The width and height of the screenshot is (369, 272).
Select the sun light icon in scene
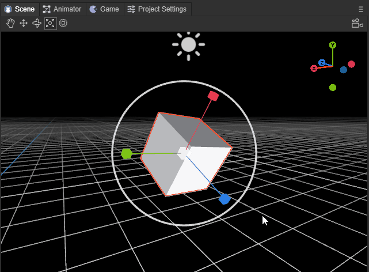(188, 45)
